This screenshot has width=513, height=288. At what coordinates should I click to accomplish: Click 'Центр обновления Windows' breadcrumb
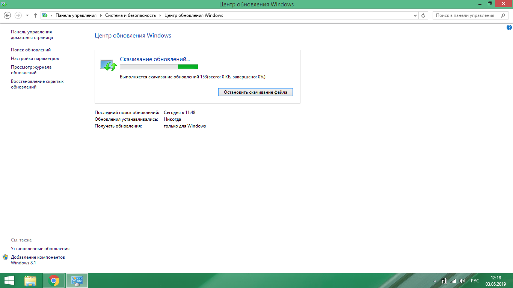point(194,15)
